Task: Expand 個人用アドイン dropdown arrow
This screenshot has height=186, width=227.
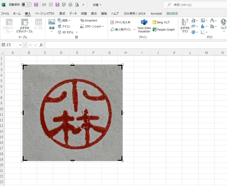Action: point(134,30)
